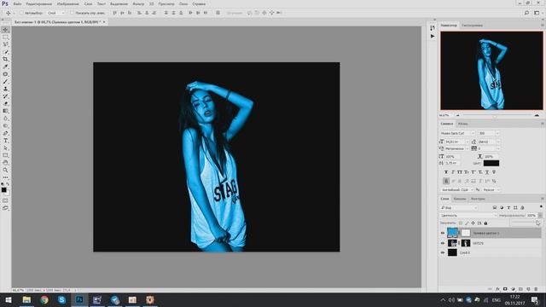
Task: Open the layer filter type dropdown
Action: click(x=459, y=208)
